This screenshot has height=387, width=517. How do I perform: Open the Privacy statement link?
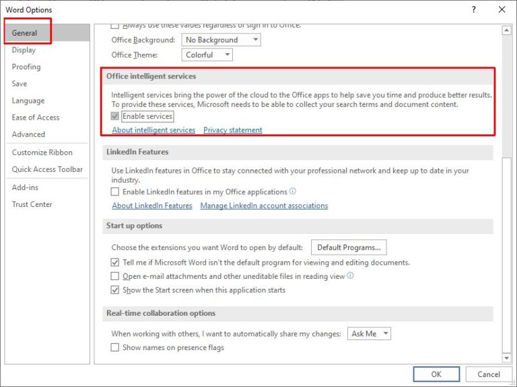233,130
